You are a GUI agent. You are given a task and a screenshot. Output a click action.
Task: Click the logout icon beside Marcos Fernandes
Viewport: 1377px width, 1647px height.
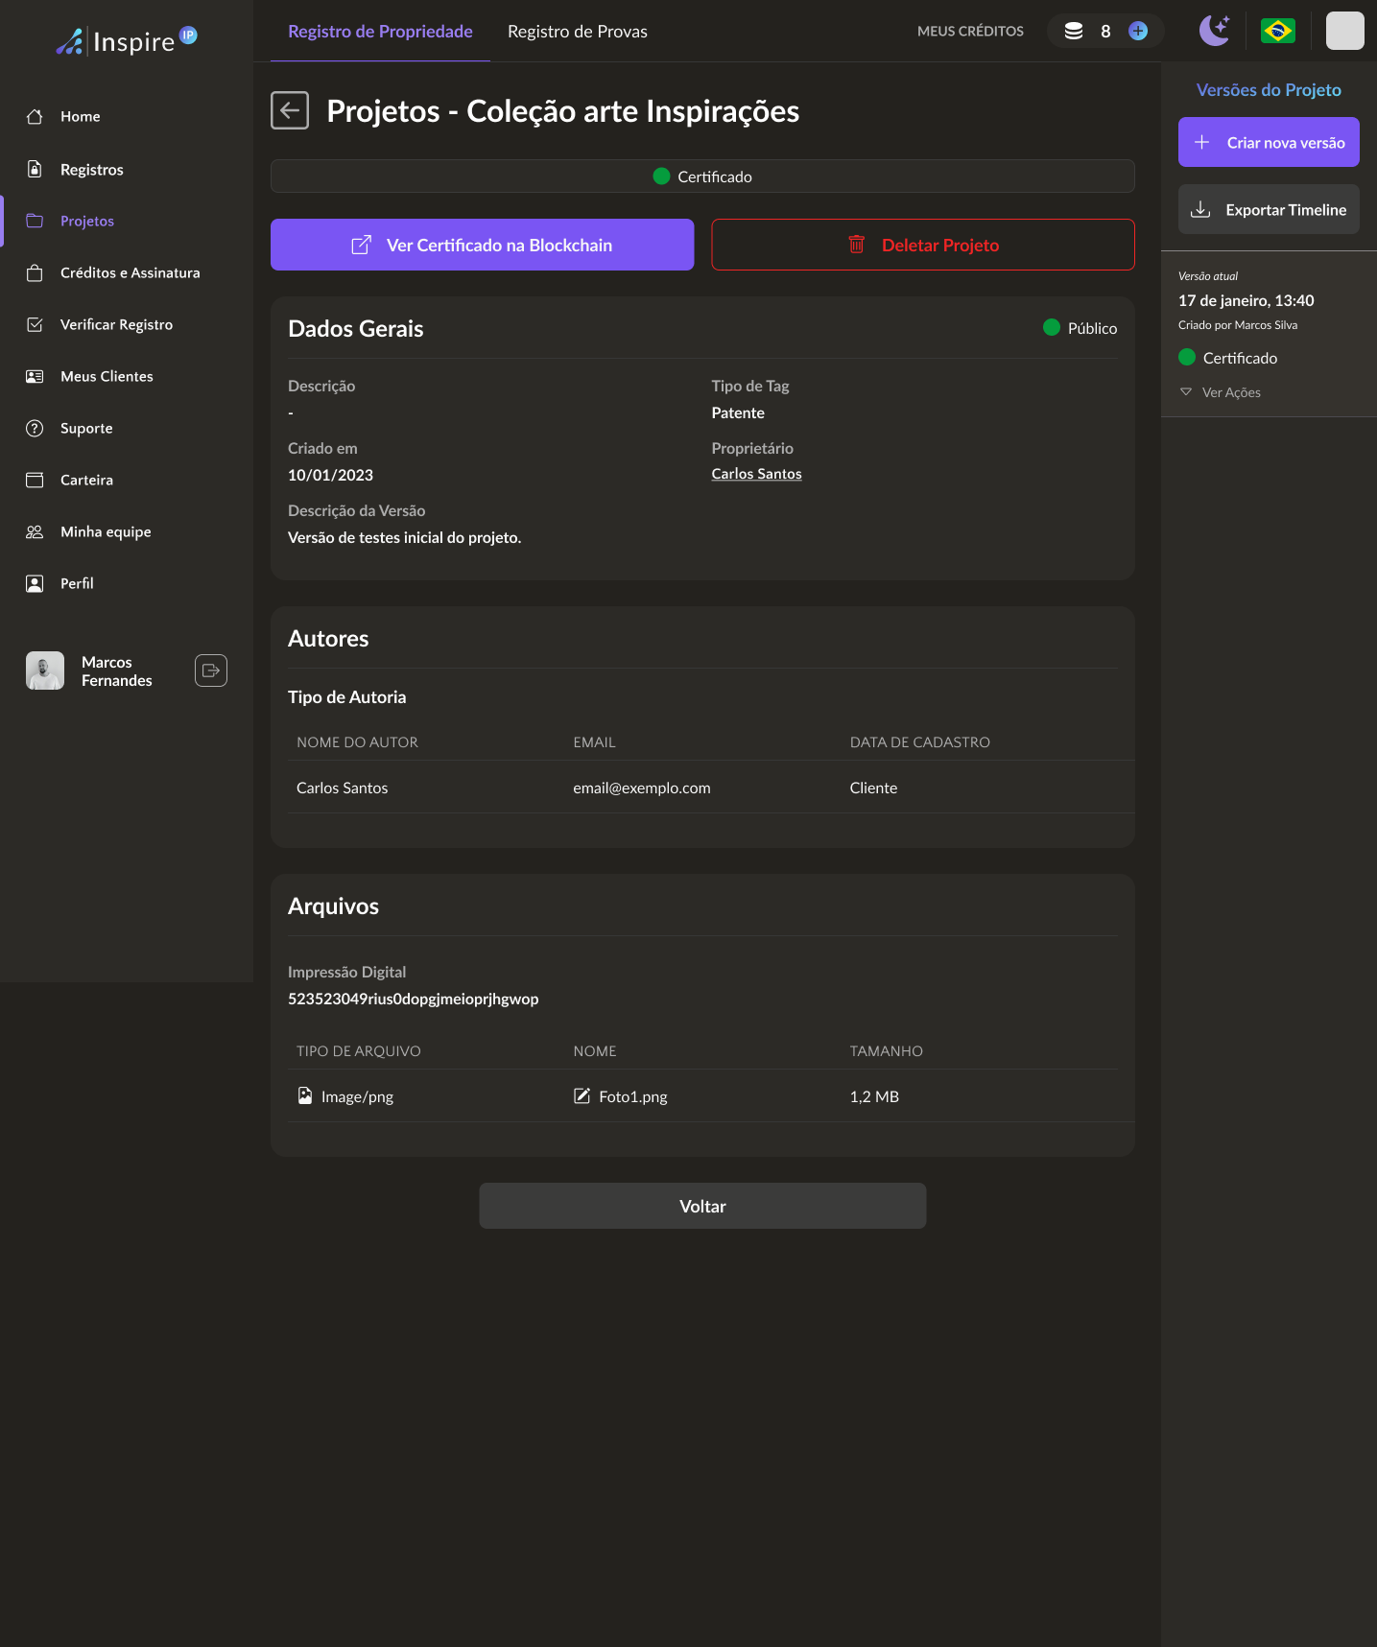point(211,671)
